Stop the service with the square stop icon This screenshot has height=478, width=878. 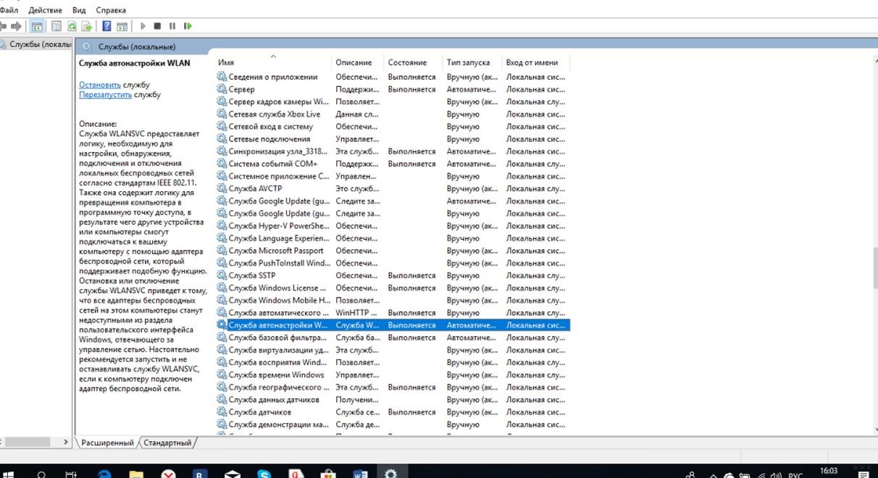coord(158,26)
